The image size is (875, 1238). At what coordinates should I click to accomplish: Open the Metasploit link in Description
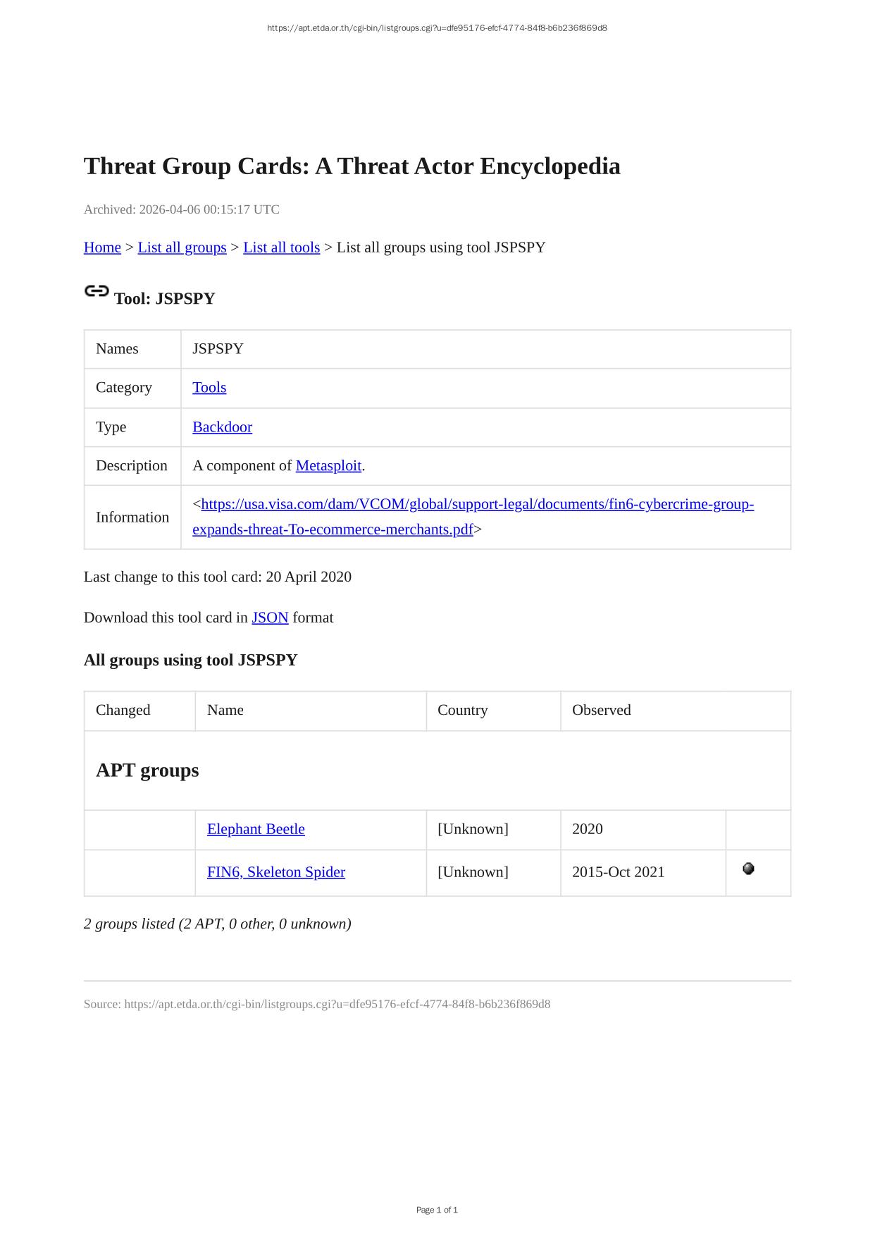pyautogui.click(x=328, y=465)
